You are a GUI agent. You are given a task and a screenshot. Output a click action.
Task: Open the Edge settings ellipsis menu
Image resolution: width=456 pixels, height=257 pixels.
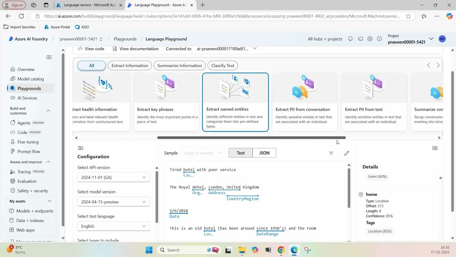437,16
